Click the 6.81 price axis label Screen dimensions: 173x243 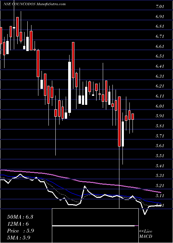[x=160, y=26]
